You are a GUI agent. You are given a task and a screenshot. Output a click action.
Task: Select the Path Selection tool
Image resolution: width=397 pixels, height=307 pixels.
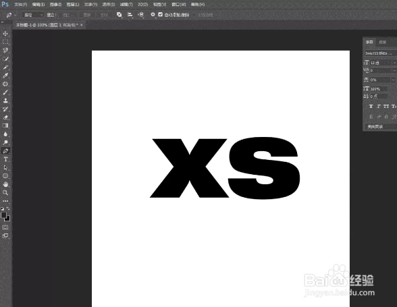[x=5, y=167]
